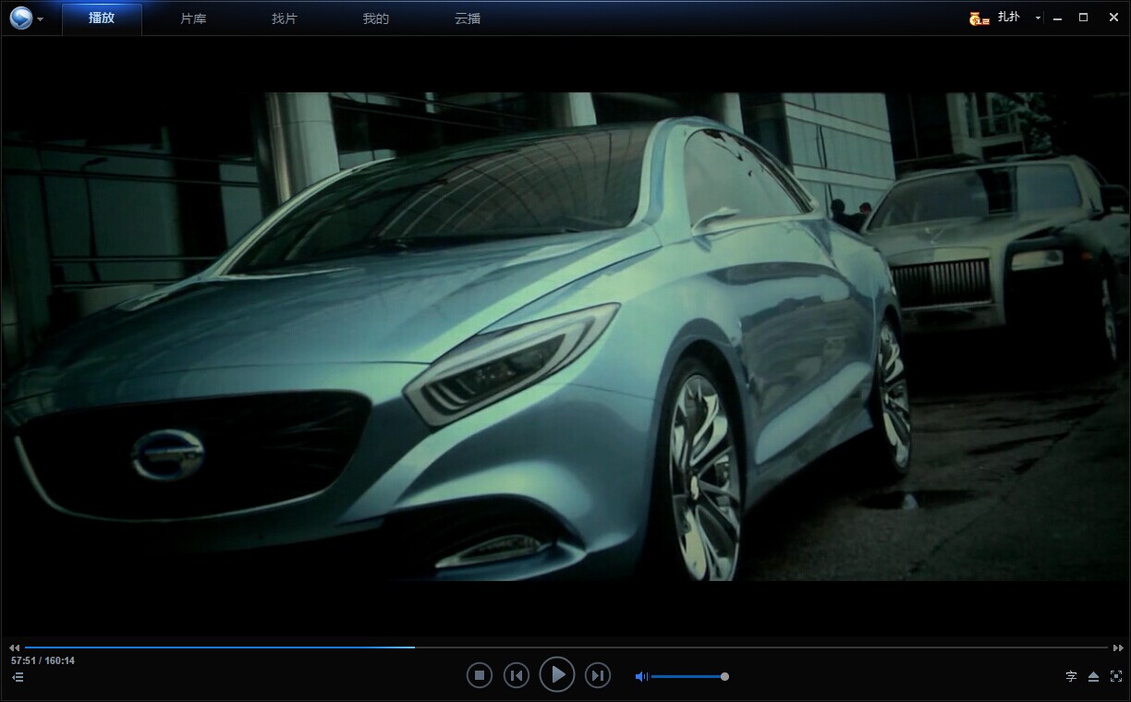This screenshot has width=1131, height=702.
Task: Skip to the next video
Action: point(598,676)
